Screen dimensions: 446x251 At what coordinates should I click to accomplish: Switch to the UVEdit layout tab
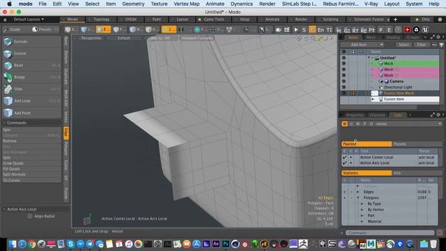(130, 20)
